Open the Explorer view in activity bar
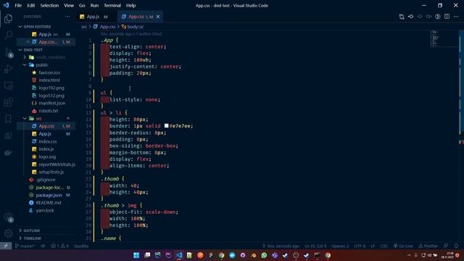Screen dimensions: 464x261 click(8, 19)
